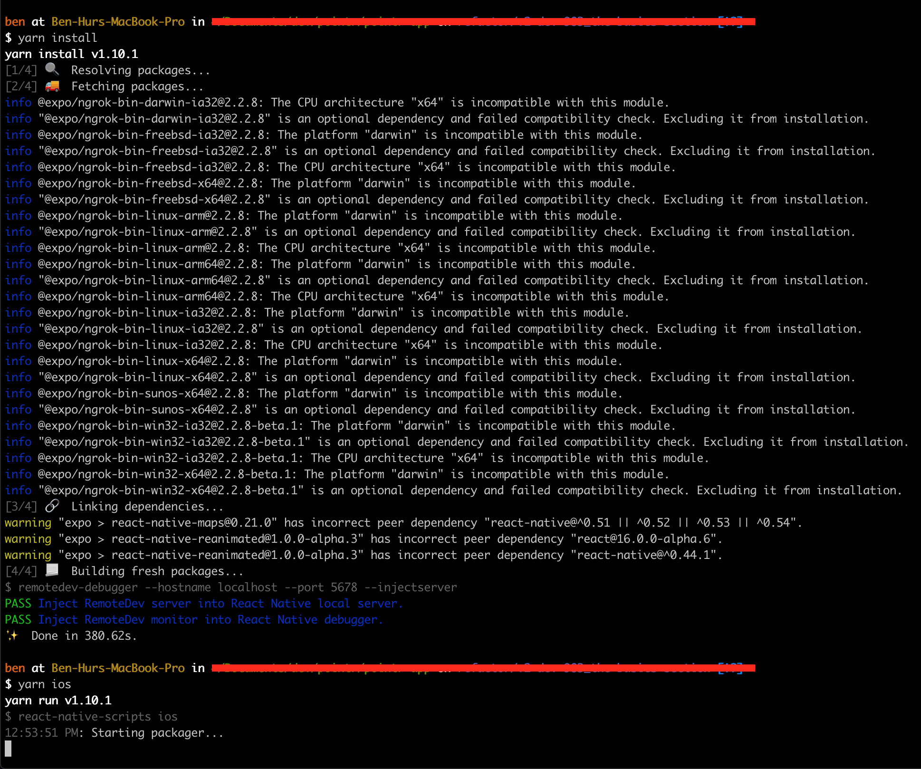The height and width of the screenshot is (769, 921).
Task: Click the "Resolving packages..." text
Action: tap(140, 70)
